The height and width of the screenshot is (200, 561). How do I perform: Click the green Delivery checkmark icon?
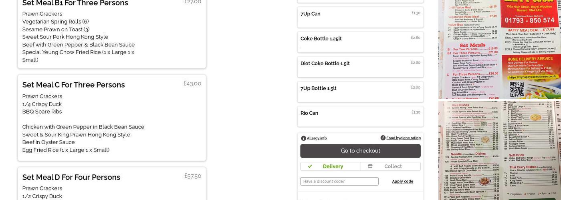tap(310, 166)
